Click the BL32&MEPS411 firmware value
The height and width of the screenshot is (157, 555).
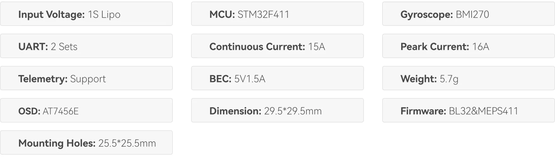tap(484, 111)
